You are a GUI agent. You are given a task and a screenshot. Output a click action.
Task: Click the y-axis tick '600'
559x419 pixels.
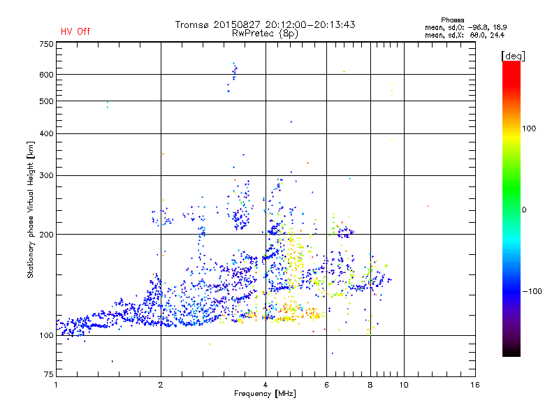pos(46,75)
